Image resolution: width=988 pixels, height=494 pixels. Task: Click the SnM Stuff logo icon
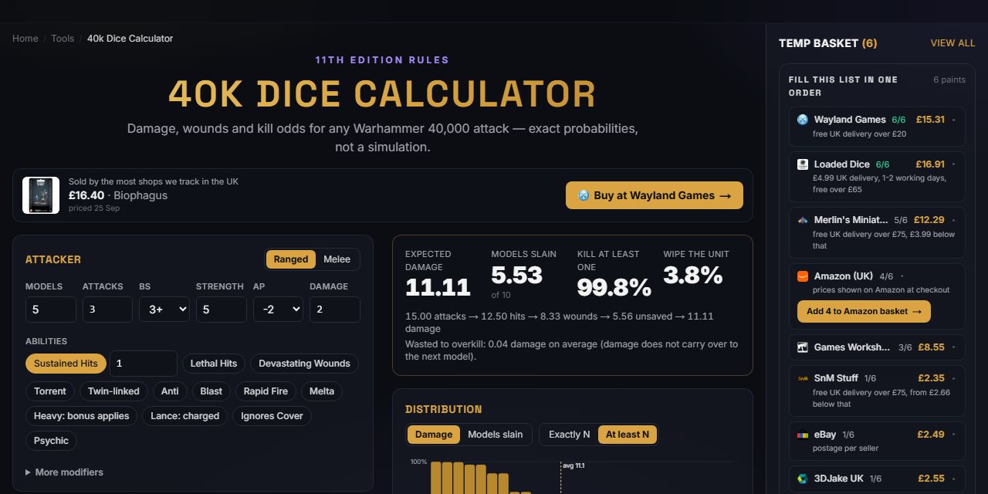pos(803,378)
